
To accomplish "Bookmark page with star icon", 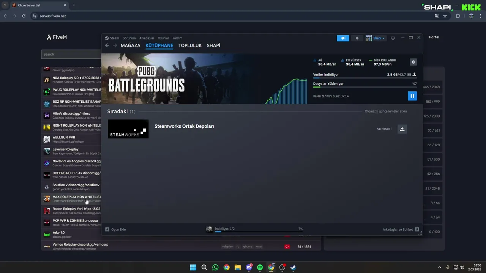I will coord(445,16).
